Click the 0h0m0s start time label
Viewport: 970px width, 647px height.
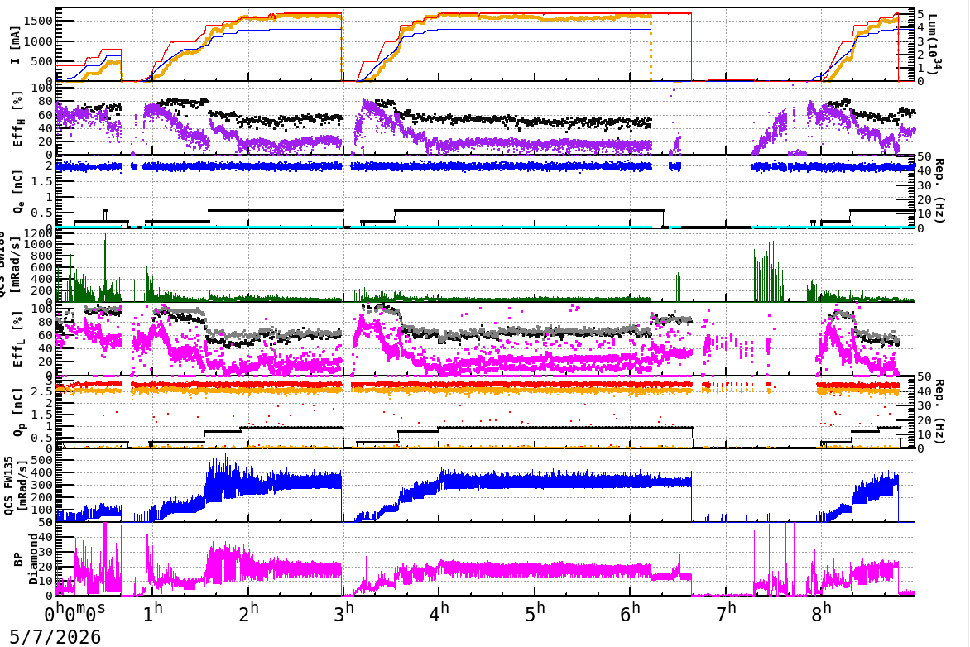74,612
